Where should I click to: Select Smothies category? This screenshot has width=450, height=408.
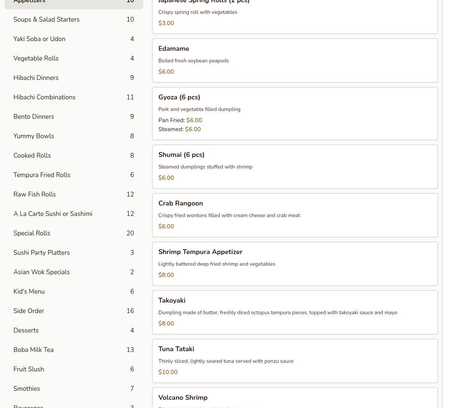pos(74,389)
